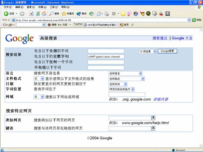Open the Search magnifier toolbar icon
Screen dimensions: 203x152
click(51, 14)
